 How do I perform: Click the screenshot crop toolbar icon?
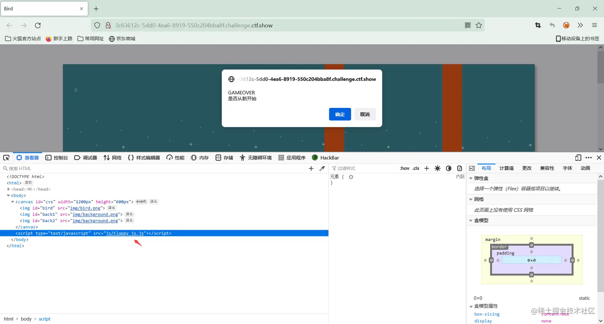[538, 25]
